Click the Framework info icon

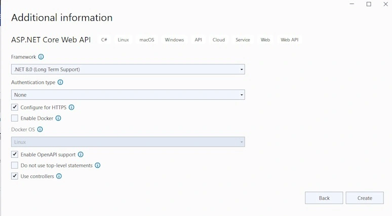click(41, 57)
